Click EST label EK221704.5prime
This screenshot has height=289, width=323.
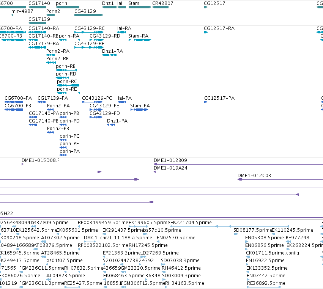tap(191, 223)
